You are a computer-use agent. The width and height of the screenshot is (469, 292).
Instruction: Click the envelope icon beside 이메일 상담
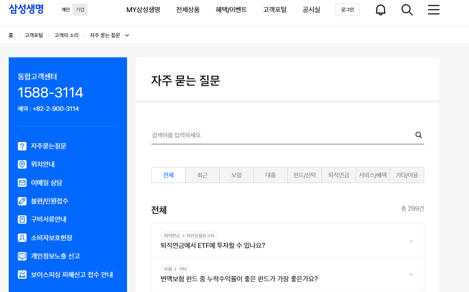(x=22, y=183)
